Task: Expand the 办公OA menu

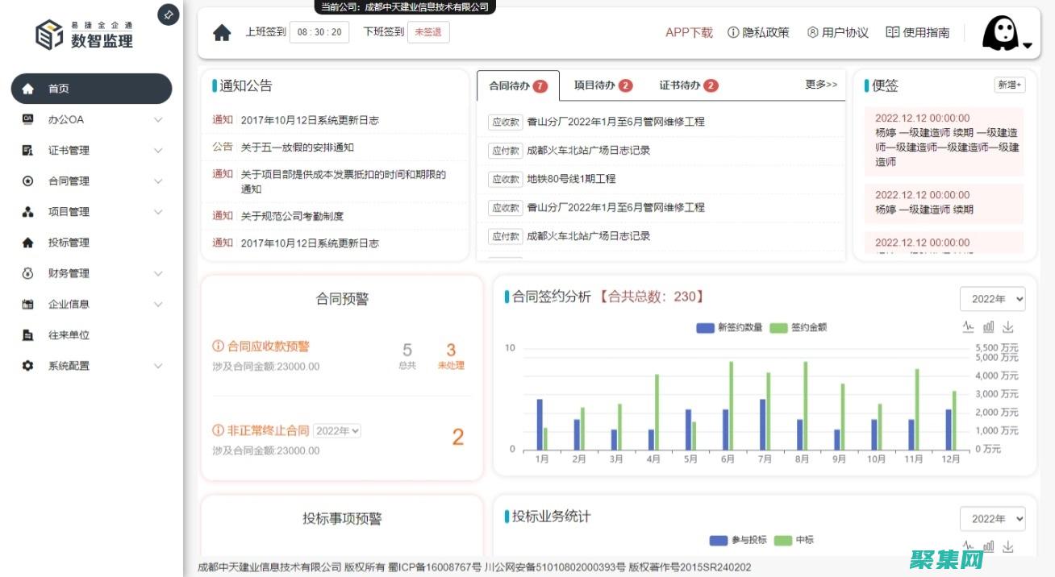Action: [158, 119]
